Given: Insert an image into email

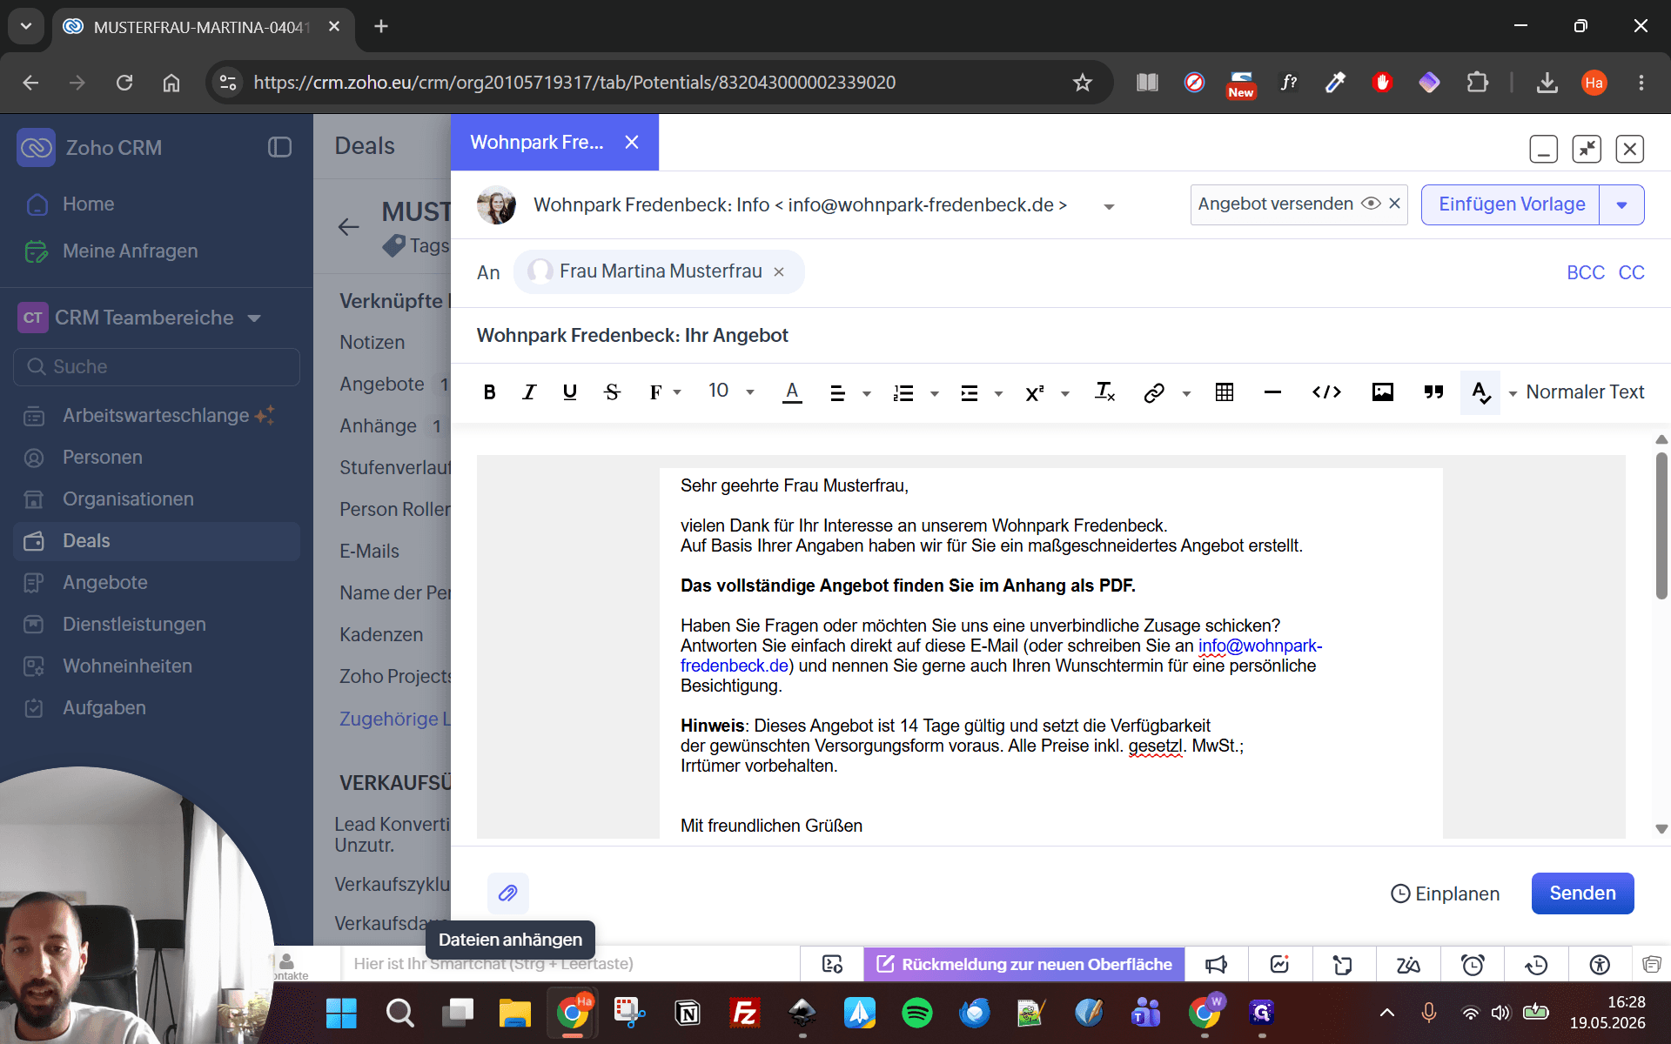Looking at the screenshot, I should click(x=1383, y=392).
